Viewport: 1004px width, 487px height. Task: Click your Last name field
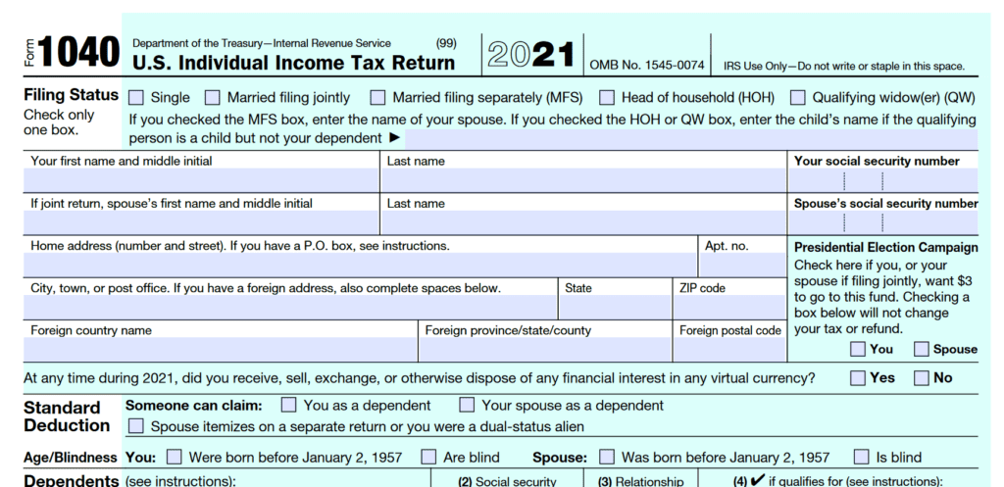[x=584, y=180]
